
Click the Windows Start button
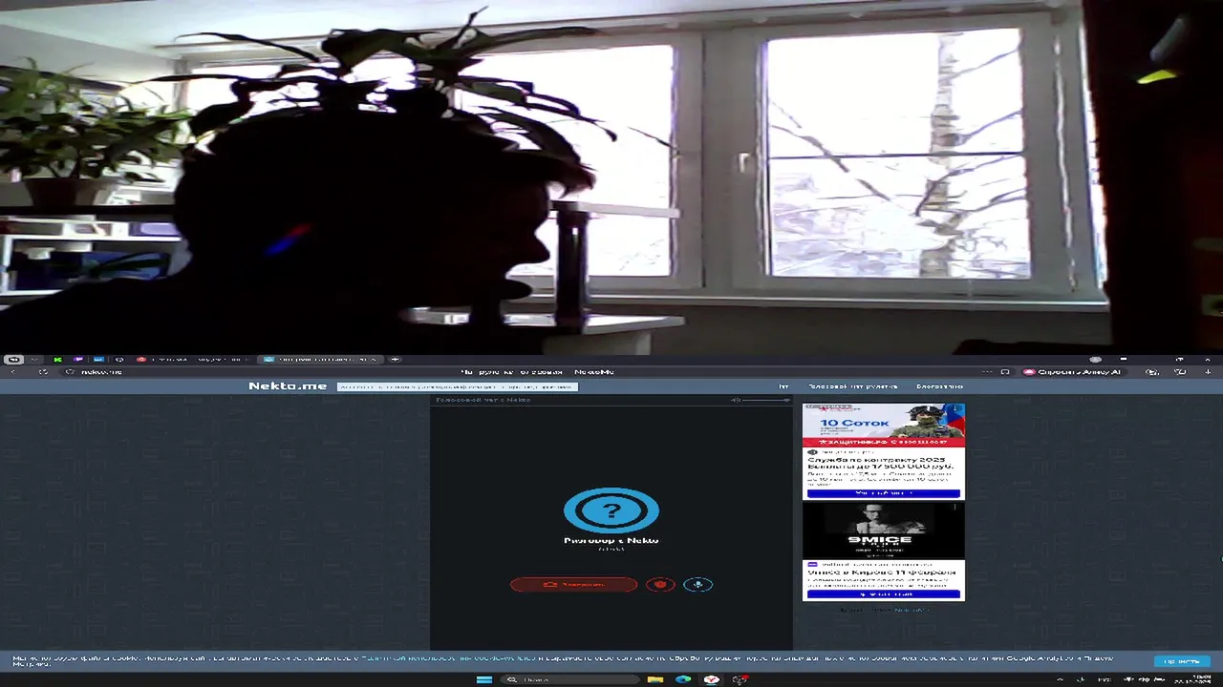[484, 679]
